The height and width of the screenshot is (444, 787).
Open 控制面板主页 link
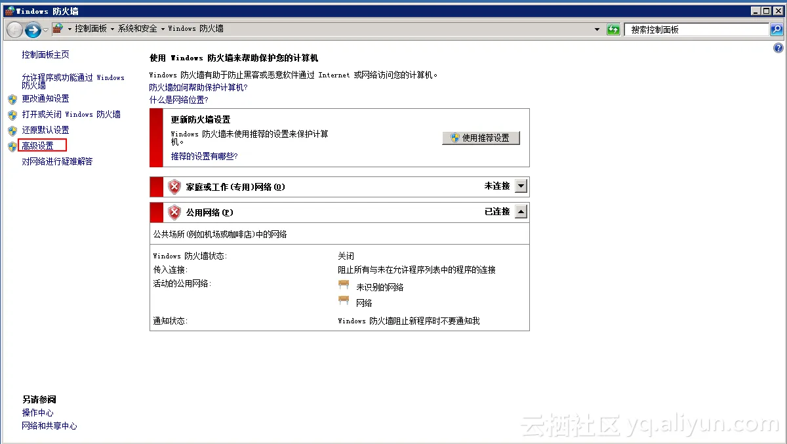click(45, 55)
